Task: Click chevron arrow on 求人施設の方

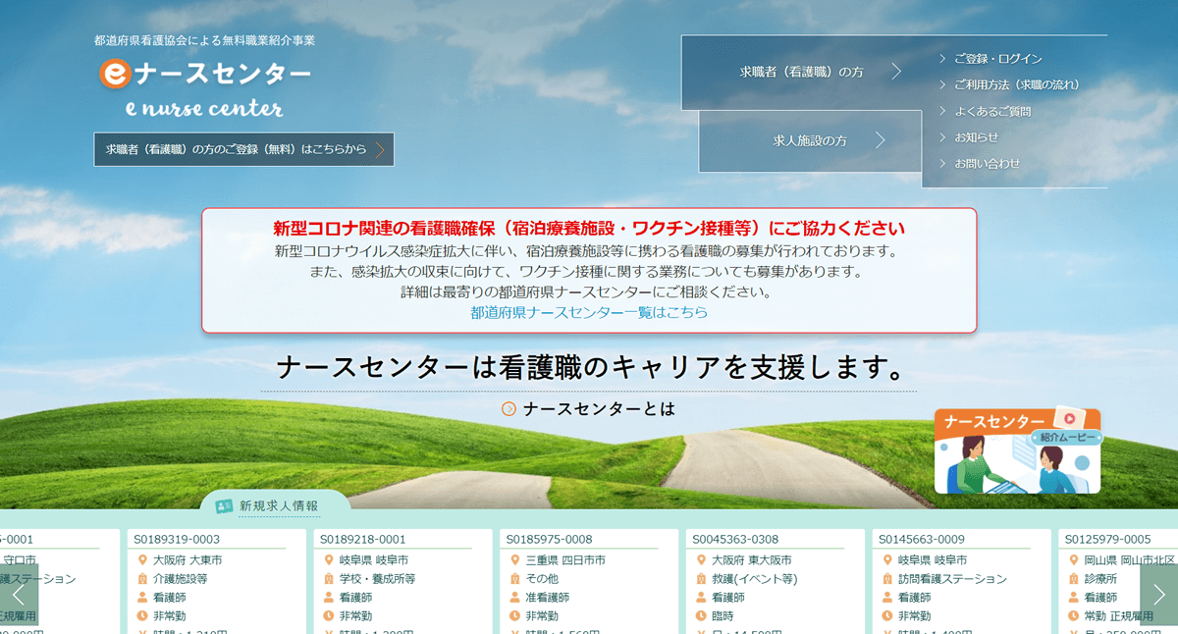Action: [881, 140]
